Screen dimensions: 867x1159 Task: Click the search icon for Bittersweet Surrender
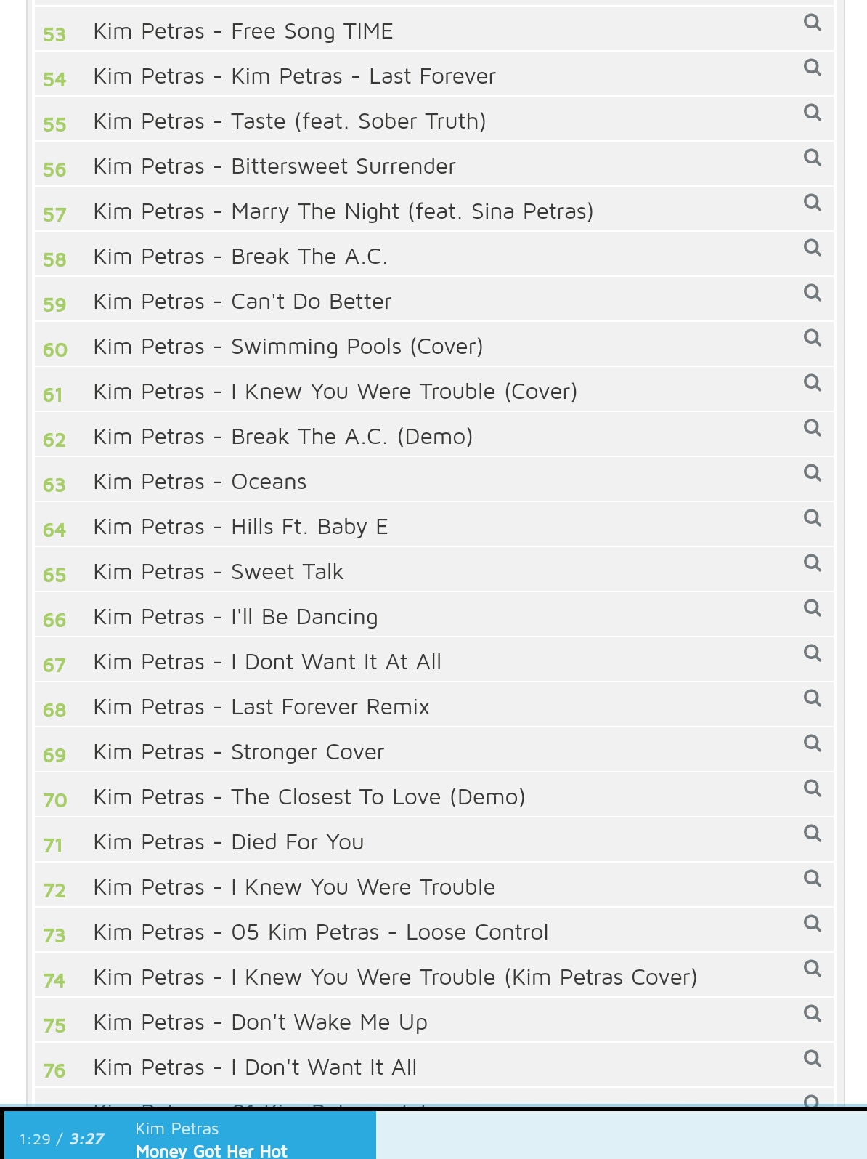pos(813,158)
